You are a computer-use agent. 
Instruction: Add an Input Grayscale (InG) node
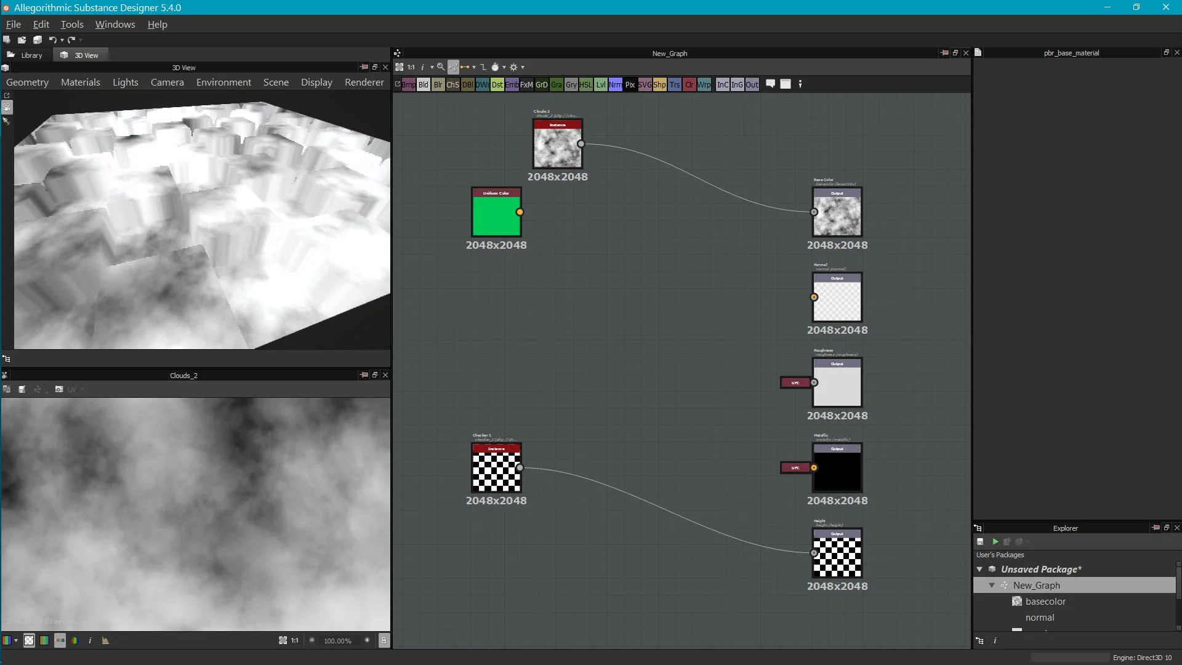(x=738, y=85)
